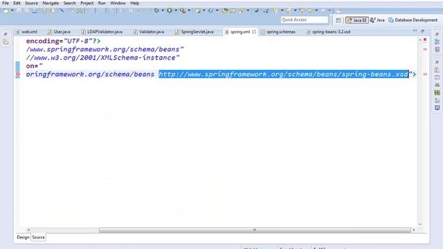The width and height of the screenshot is (443, 249).
Task: Switch to the SpringServlet.java editor tab
Action: click(195, 32)
